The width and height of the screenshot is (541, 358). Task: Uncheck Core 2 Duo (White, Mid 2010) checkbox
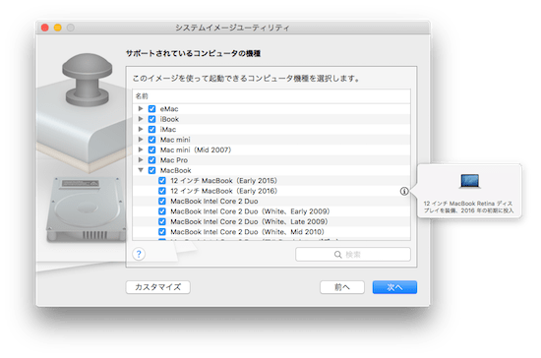pos(162,232)
